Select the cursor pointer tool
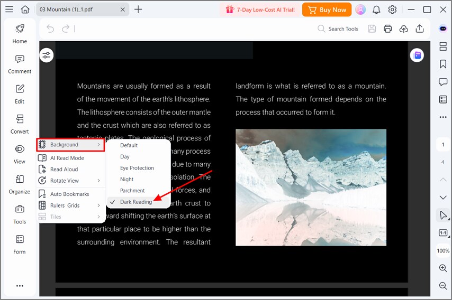The width and height of the screenshot is (452, 300). click(443, 215)
